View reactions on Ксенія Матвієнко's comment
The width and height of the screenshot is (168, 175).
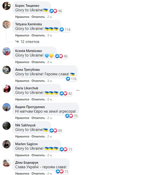62,56
